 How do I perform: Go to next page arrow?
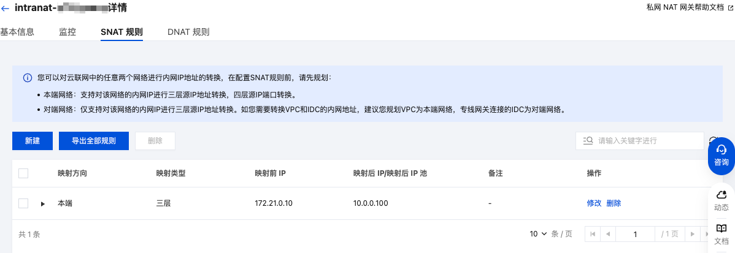[692, 234]
